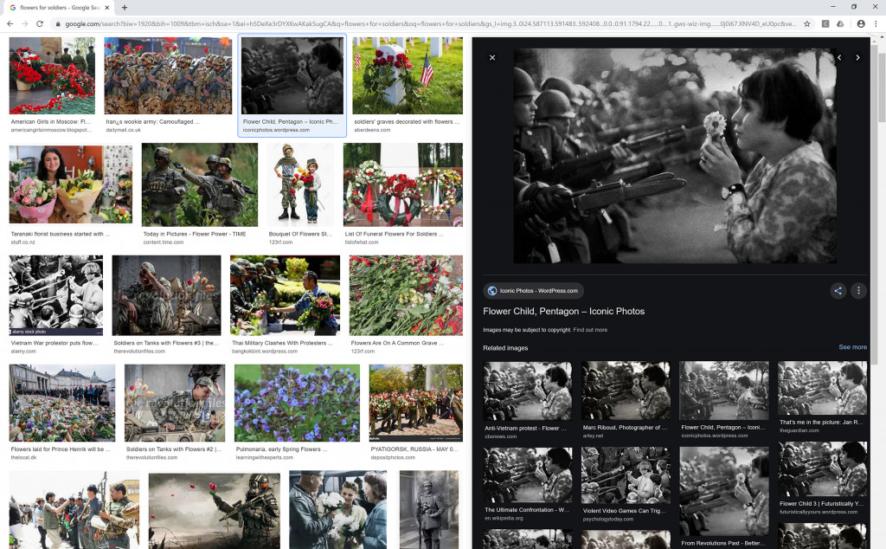Click the 'therevolutionfiles.com' text under Tanks #3
This screenshot has width=886, height=549.
coord(139,351)
